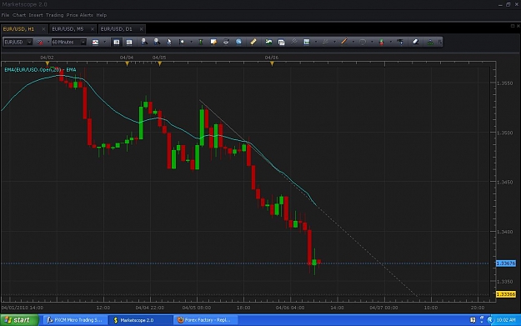Open the toolbar overflow options handle

click(x=440, y=42)
